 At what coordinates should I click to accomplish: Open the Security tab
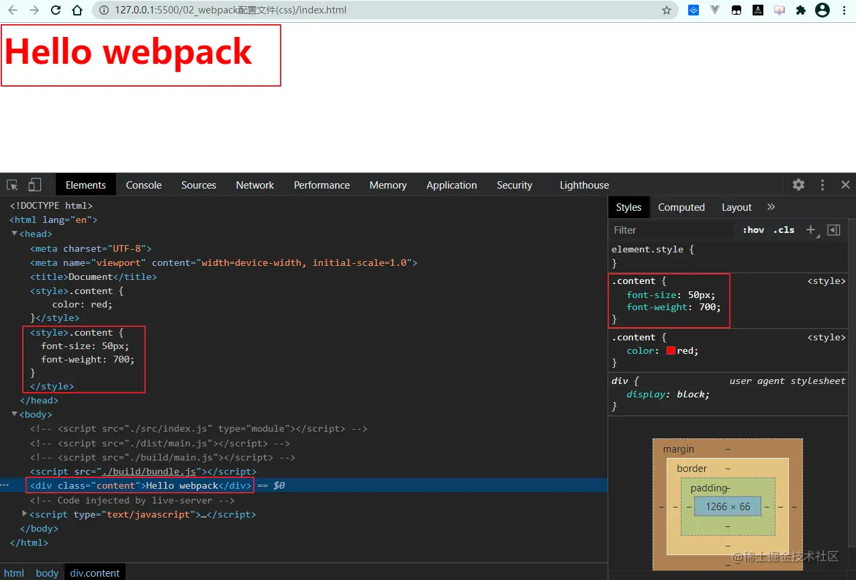click(514, 185)
